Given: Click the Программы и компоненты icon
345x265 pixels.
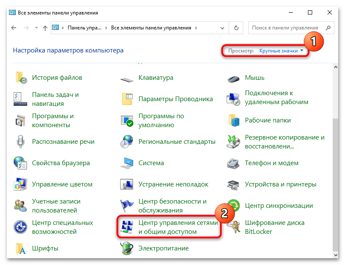Looking at the screenshot, I should 20,120.
